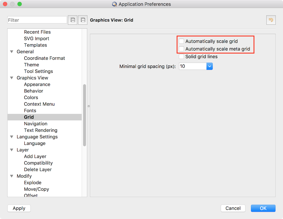
Task: Collapse the Modify section triangle
Action: [12, 176]
